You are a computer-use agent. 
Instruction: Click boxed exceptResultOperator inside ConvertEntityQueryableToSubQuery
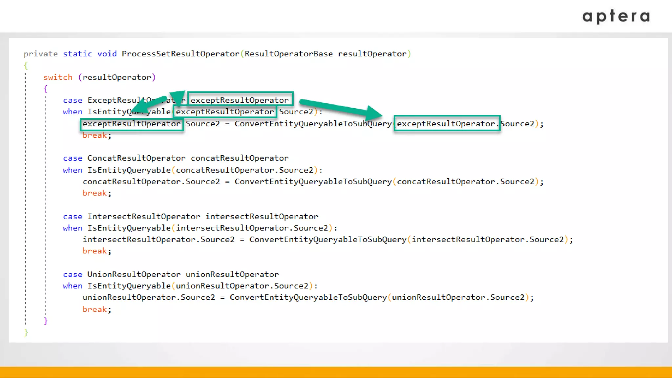pyautogui.click(x=447, y=124)
